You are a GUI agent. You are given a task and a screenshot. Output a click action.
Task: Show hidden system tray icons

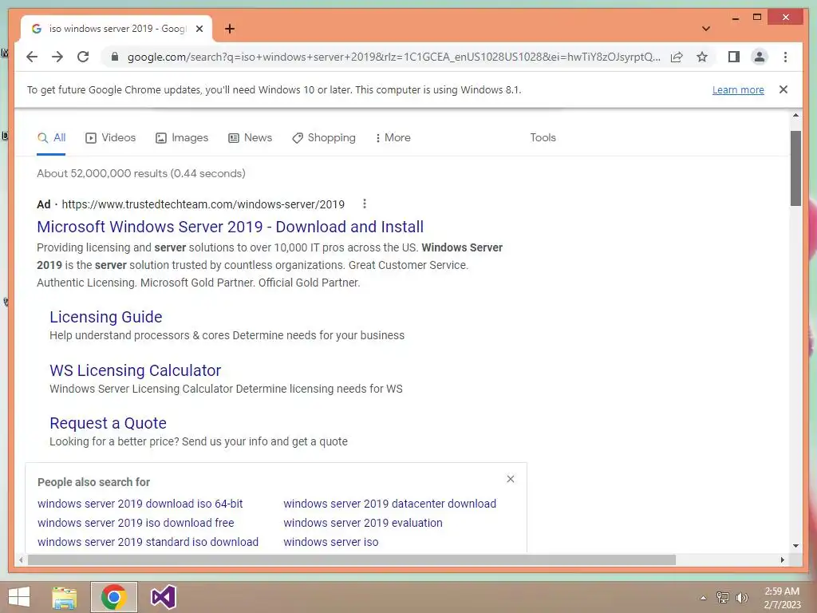coord(704,598)
